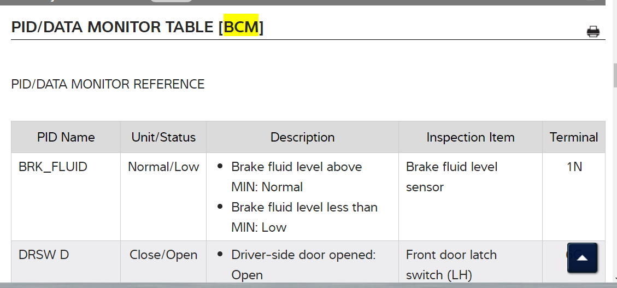Click the highlighted BCM text in the title
This screenshot has width=617, height=288.
[x=241, y=27]
